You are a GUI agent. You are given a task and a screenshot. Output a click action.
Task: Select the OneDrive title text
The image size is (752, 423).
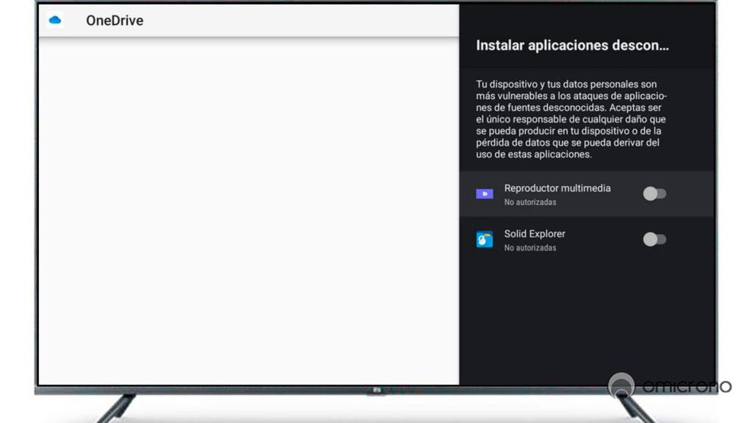(115, 21)
